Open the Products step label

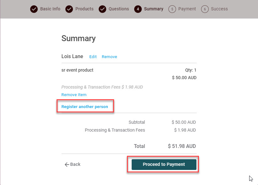(x=84, y=9)
